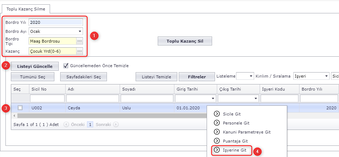This screenshot has width=339, height=157.
Task: Go to next page using Sonraki arrow
Action: click(116, 124)
